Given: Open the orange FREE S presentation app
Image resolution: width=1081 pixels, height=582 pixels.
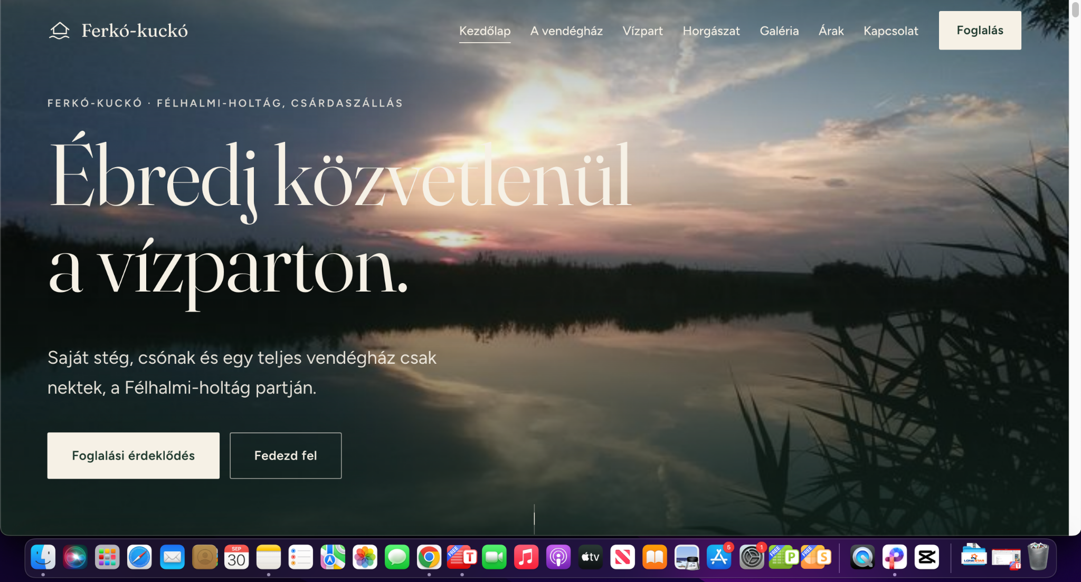Looking at the screenshot, I should [816, 557].
